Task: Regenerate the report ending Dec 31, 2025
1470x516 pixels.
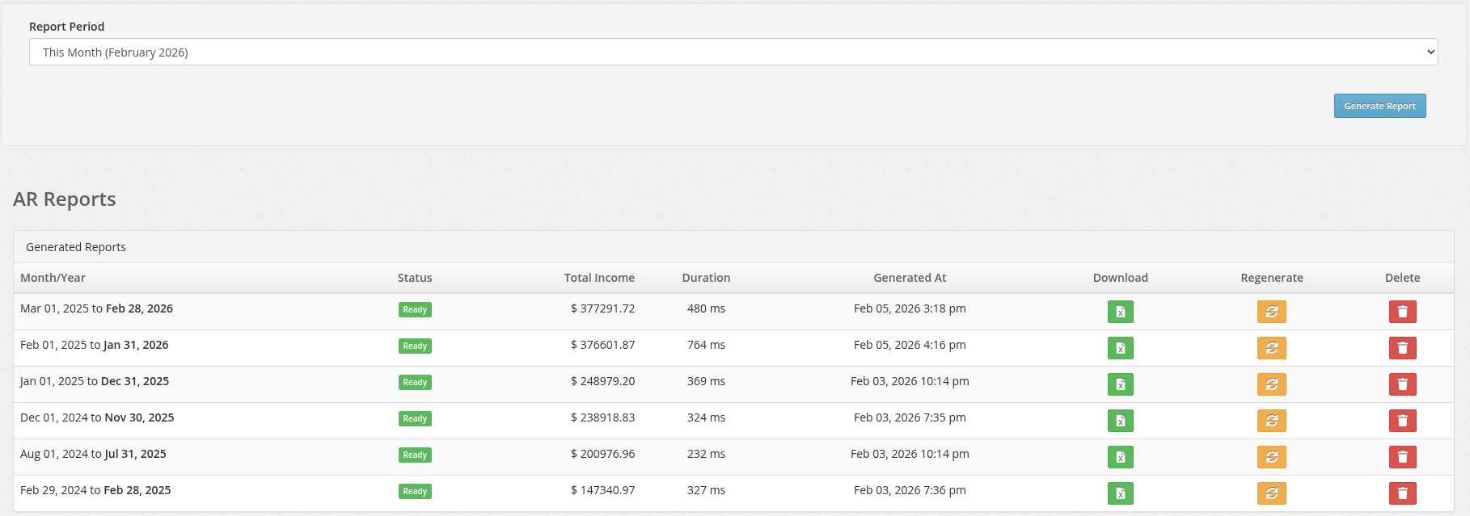Action: point(1271,384)
